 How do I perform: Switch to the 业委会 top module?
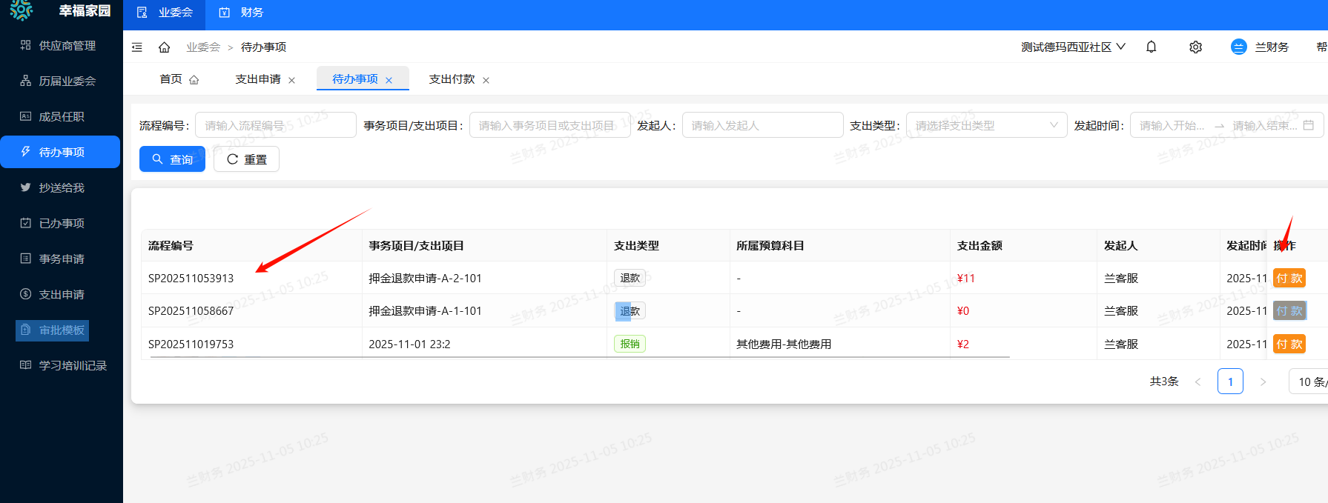pyautogui.click(x=165, y=13)
